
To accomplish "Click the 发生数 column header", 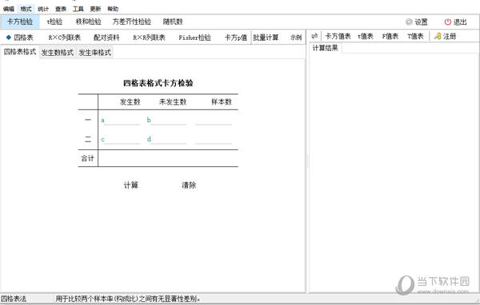I will coord(130,101).
